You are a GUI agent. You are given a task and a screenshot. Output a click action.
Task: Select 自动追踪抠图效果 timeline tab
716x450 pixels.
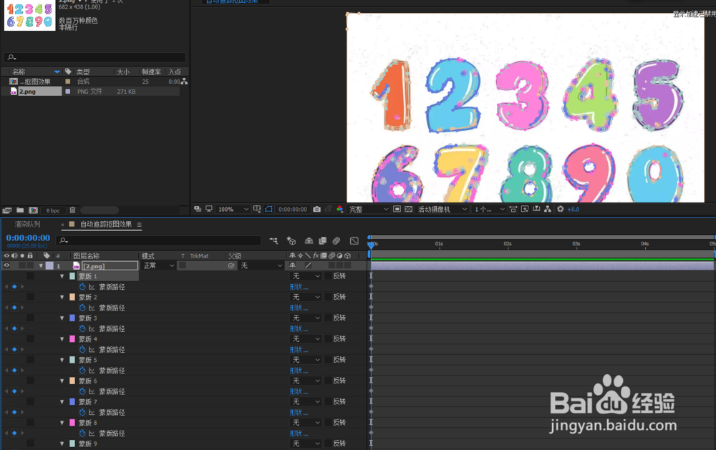click(106, 224)
